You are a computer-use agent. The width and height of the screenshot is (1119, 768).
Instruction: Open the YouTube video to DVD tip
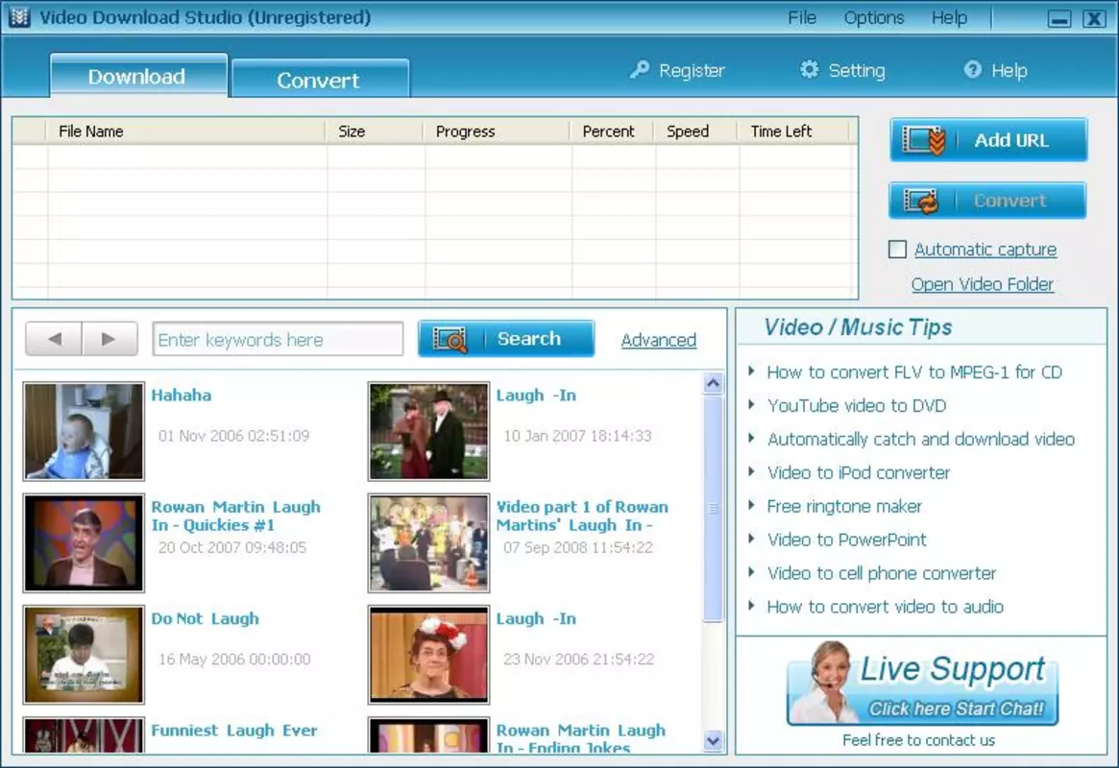pyautogui.click(x=857, y=406)
